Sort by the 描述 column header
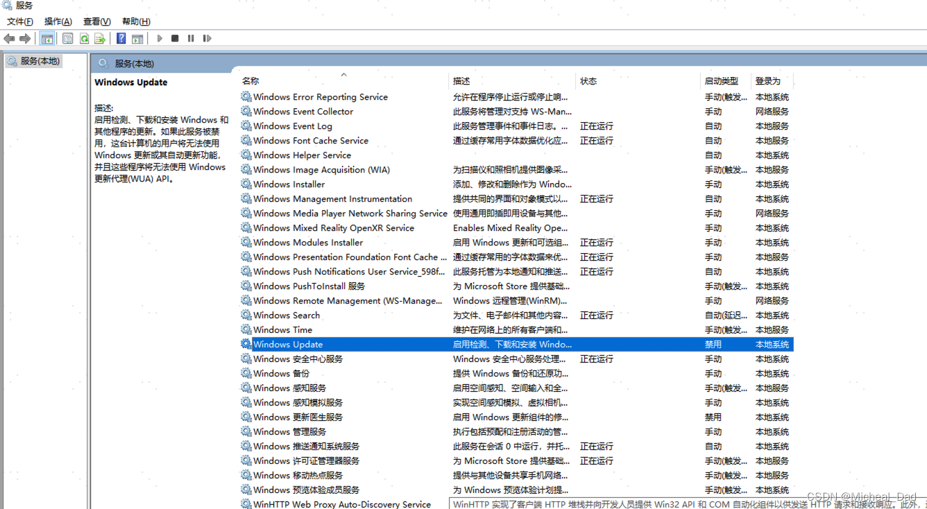Viewport: 927px width, 509px height. coord(461,81)
